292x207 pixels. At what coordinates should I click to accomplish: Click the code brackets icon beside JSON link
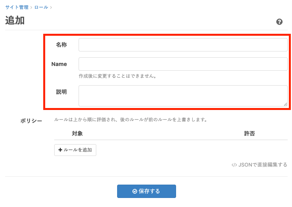click(234, 165)
